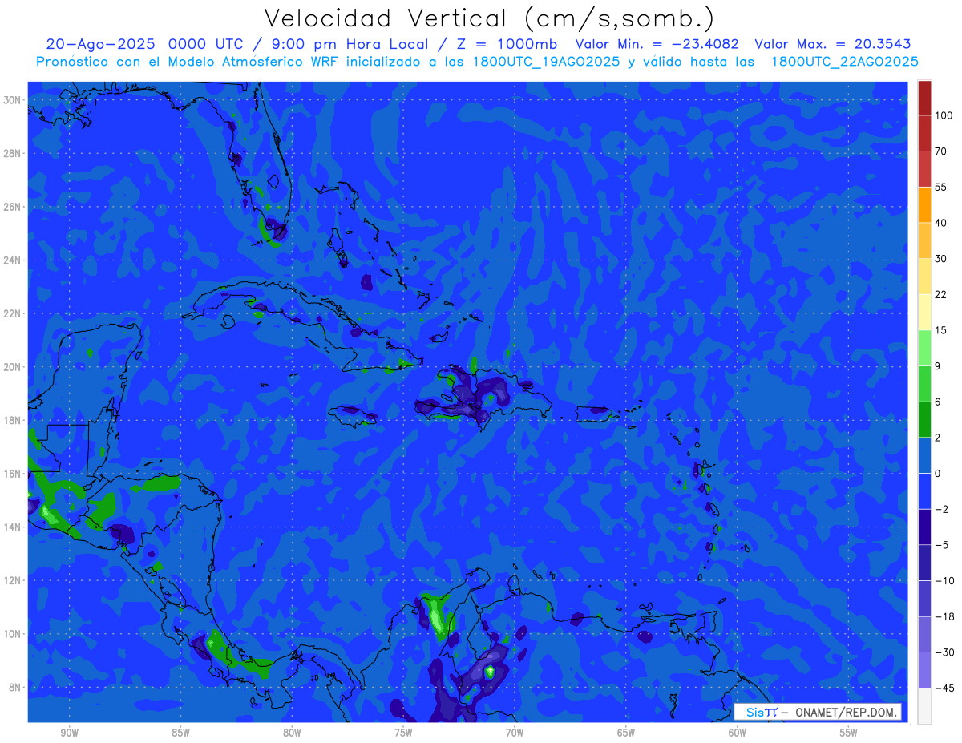
Task: Pick the yellow swatch between 22 and 30
Action: tap(924, 276)
